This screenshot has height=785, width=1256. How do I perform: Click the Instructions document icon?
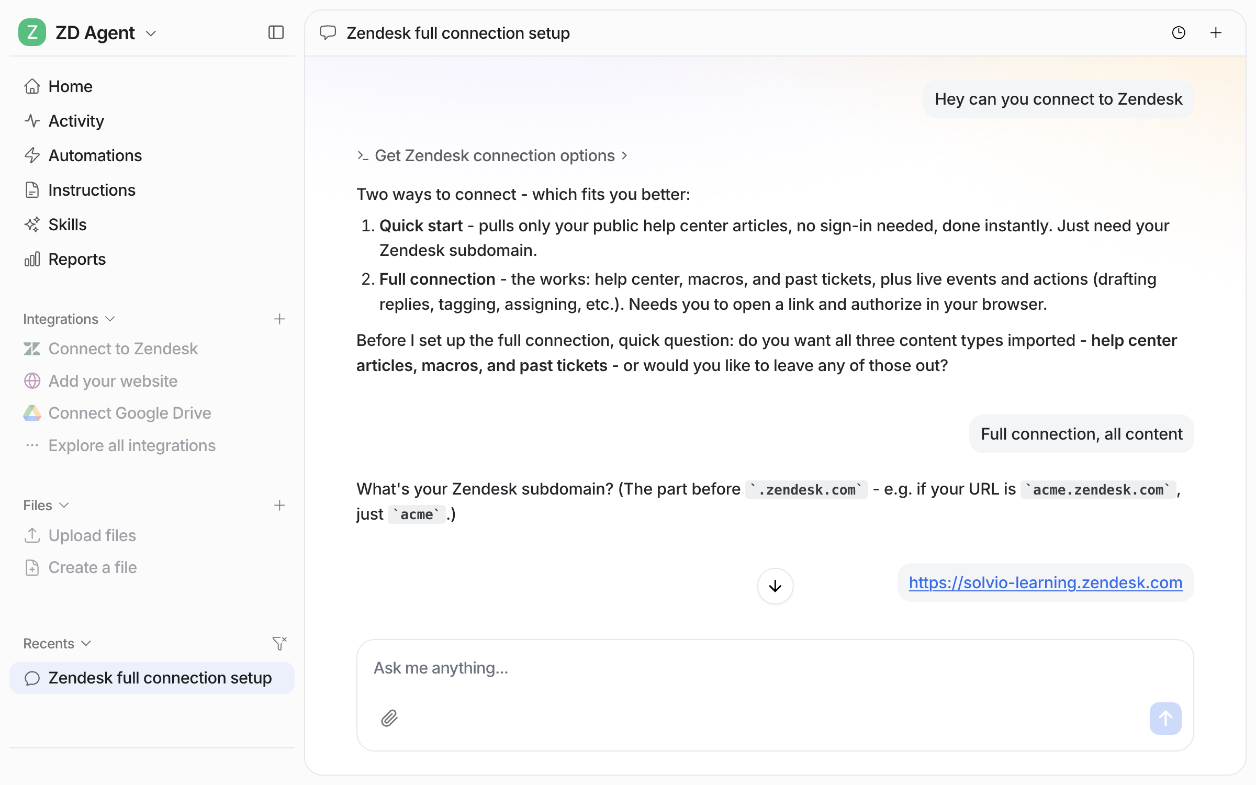[x=32, y=190]
